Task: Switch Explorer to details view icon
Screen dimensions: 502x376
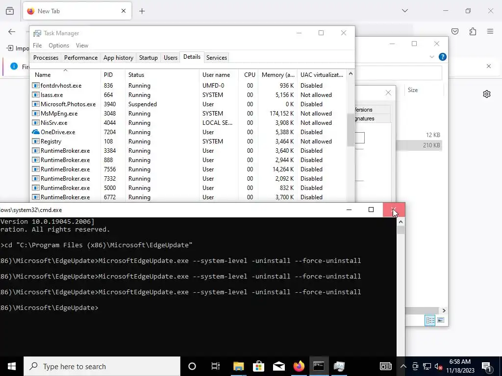Action: tap(430, 320)
